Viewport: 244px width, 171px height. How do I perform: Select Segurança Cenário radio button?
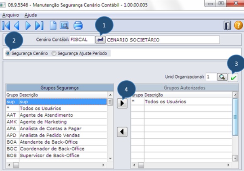(8, 53)
